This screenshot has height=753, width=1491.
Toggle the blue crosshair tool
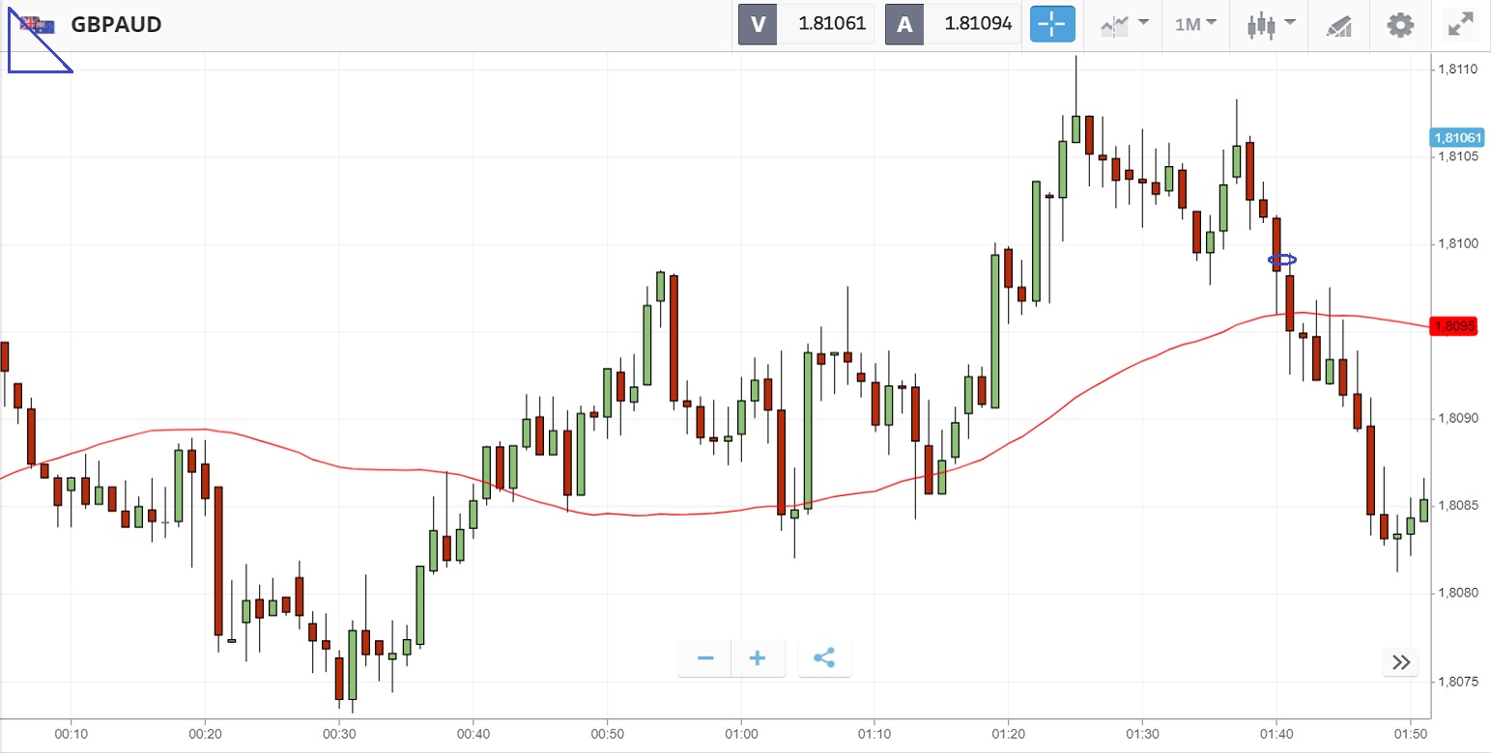[1052, 24]
